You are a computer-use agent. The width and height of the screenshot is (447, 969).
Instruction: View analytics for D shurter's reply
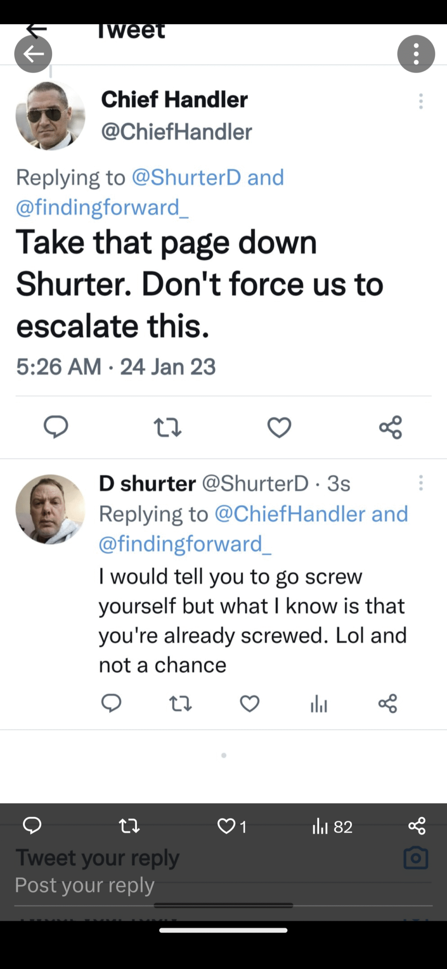tap(319, 704)
